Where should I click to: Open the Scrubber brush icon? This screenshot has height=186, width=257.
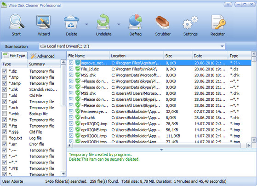point(162,22)
